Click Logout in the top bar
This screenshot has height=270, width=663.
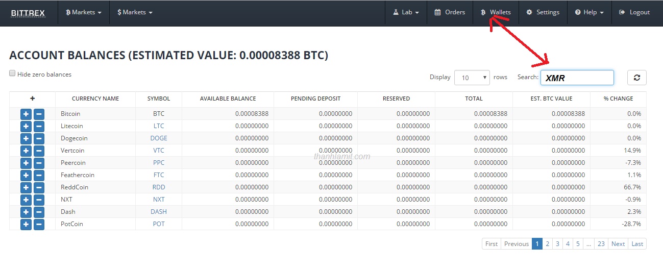[634, 12]
